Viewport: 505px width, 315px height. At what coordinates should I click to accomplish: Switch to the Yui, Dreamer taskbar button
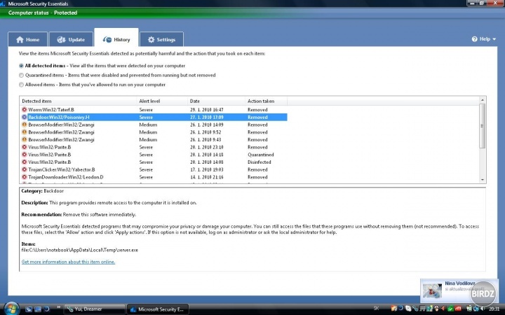click(x=95, y=309)
